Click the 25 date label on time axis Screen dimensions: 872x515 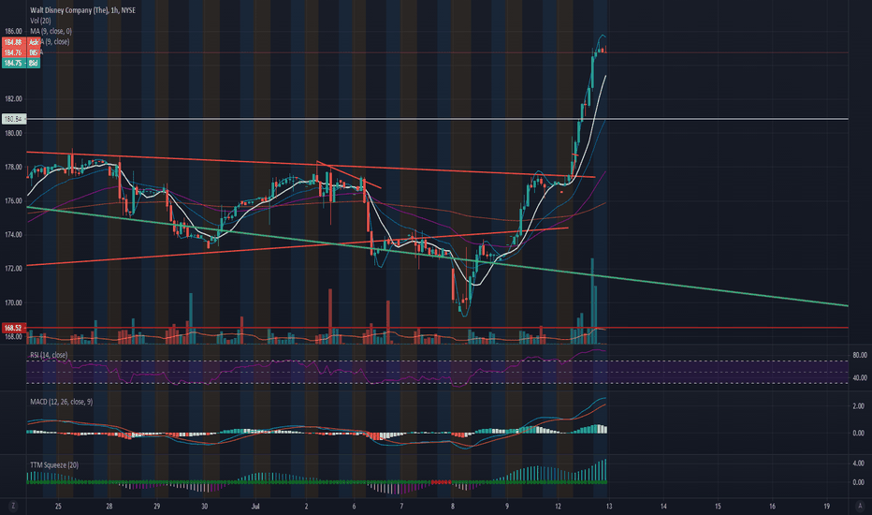[58, 506]
